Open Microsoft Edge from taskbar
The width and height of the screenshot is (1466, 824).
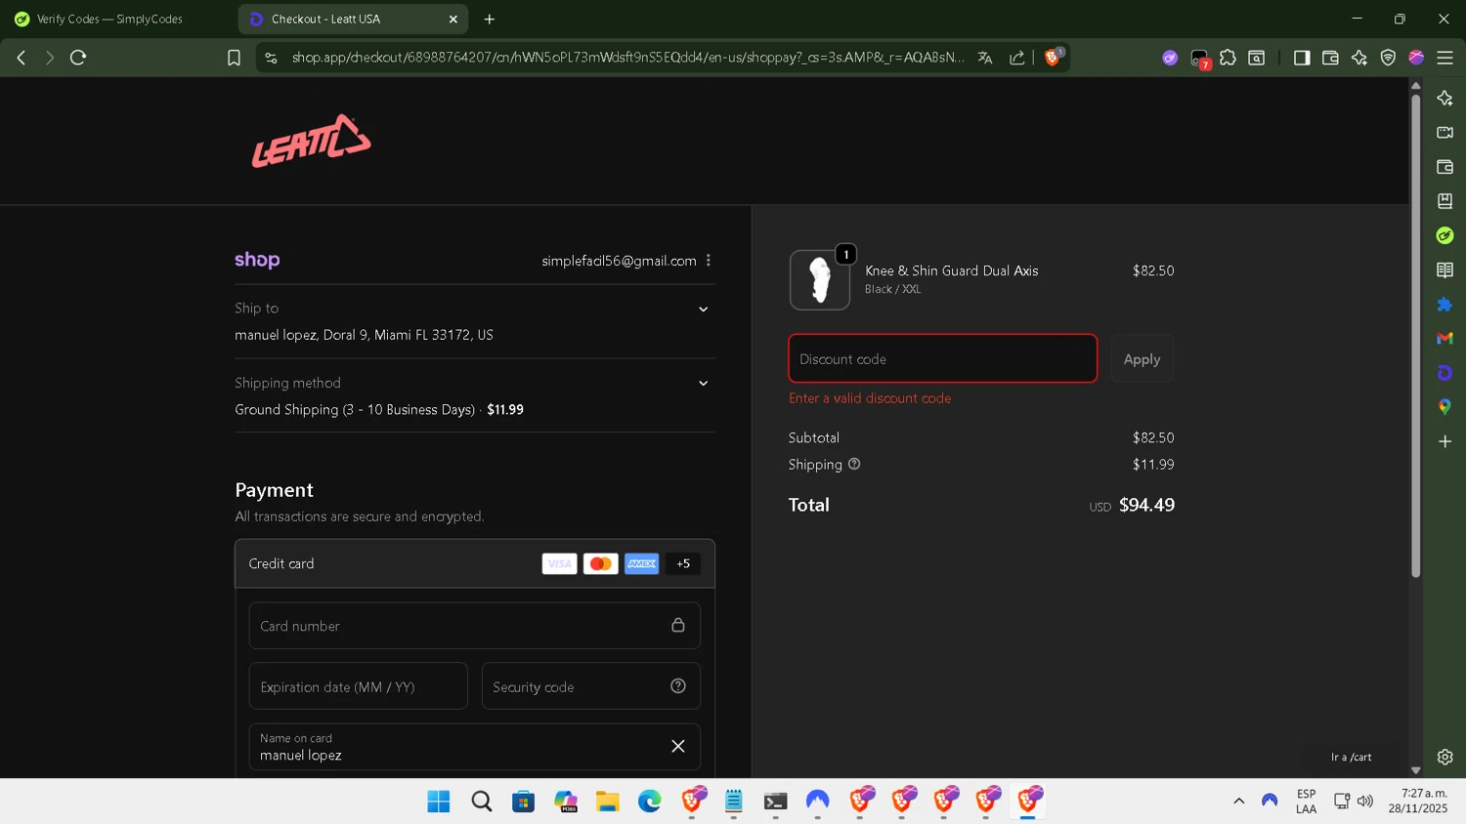(x=649, y=802)
